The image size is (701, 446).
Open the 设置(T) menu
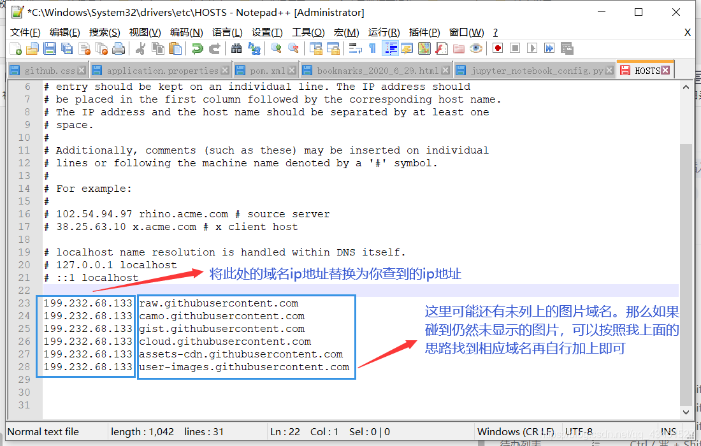click(x=268, y=32)
